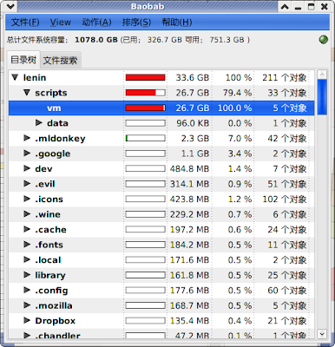Image resolution: width=335 pixels, height=347 pixels.
Task: Click the 177.6 MB size value
Action: [189, 290]
